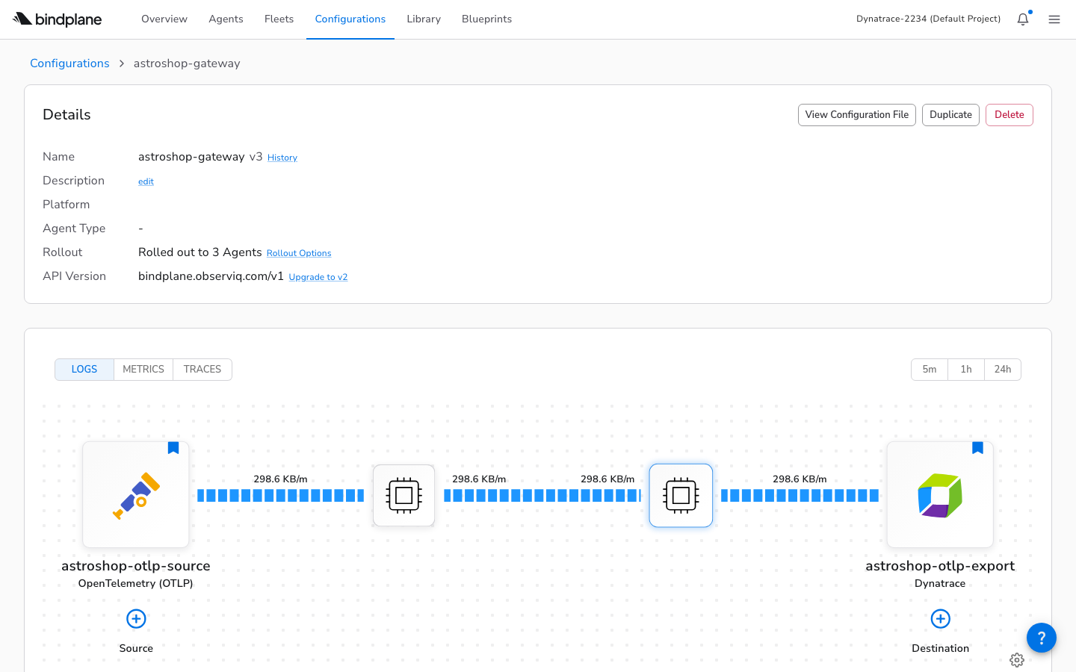This screenshot has height=672, width=1076.
Task: Click the bindplane logo
Action: click(x=57, y=19)
